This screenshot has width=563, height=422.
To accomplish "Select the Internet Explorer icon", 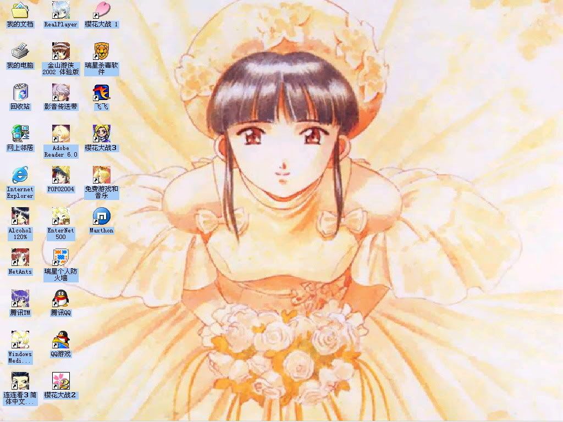I will point(20,175).
